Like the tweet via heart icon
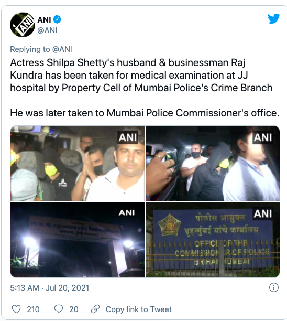Screen dimensions: 287x321 [16, 309]
